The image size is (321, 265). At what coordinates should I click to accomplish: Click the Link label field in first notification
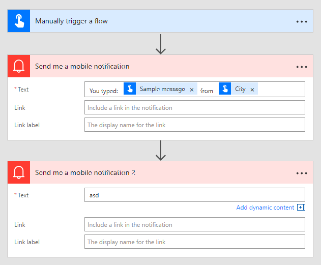[x=194, y=125]
